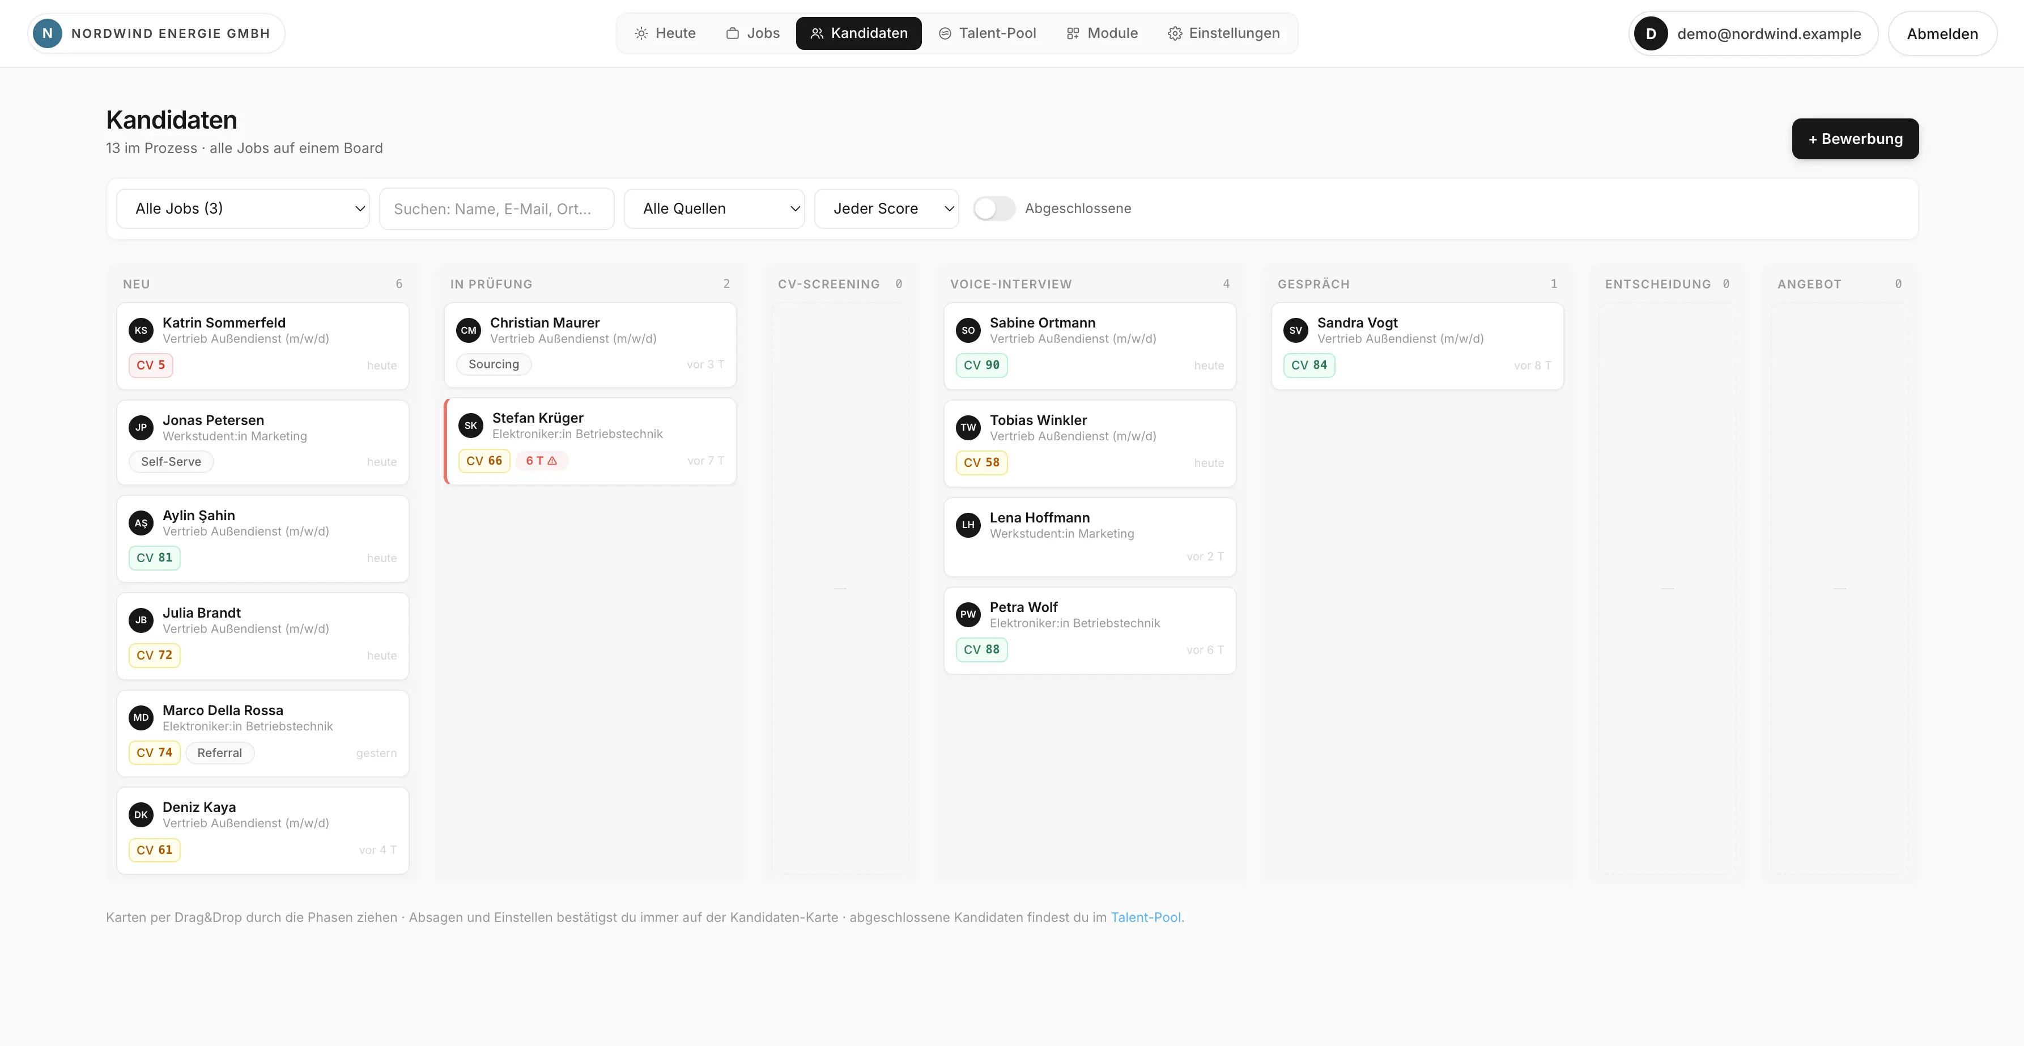Follow the Talent-Pool link in footer
This screenshot has width=2024, height=1046.
[x=1146, y=917]
